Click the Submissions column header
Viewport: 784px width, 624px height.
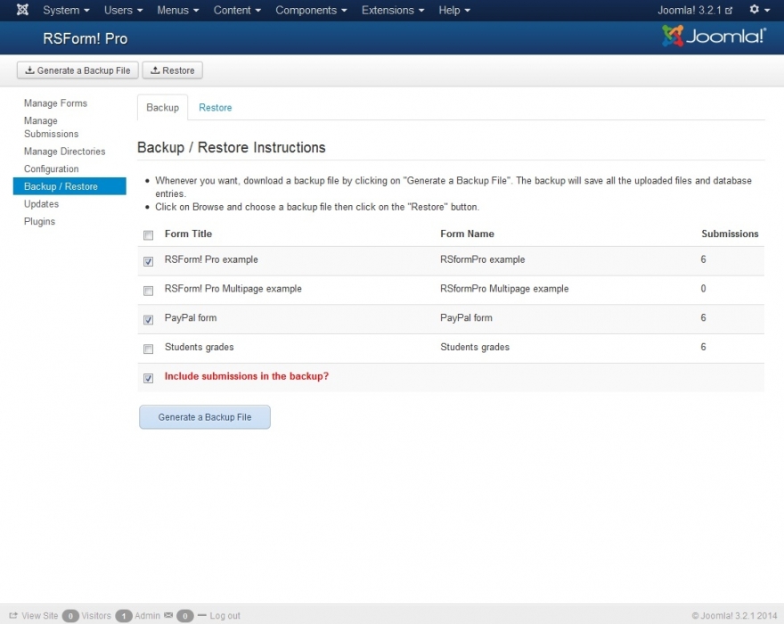click(x=730, y=234)
